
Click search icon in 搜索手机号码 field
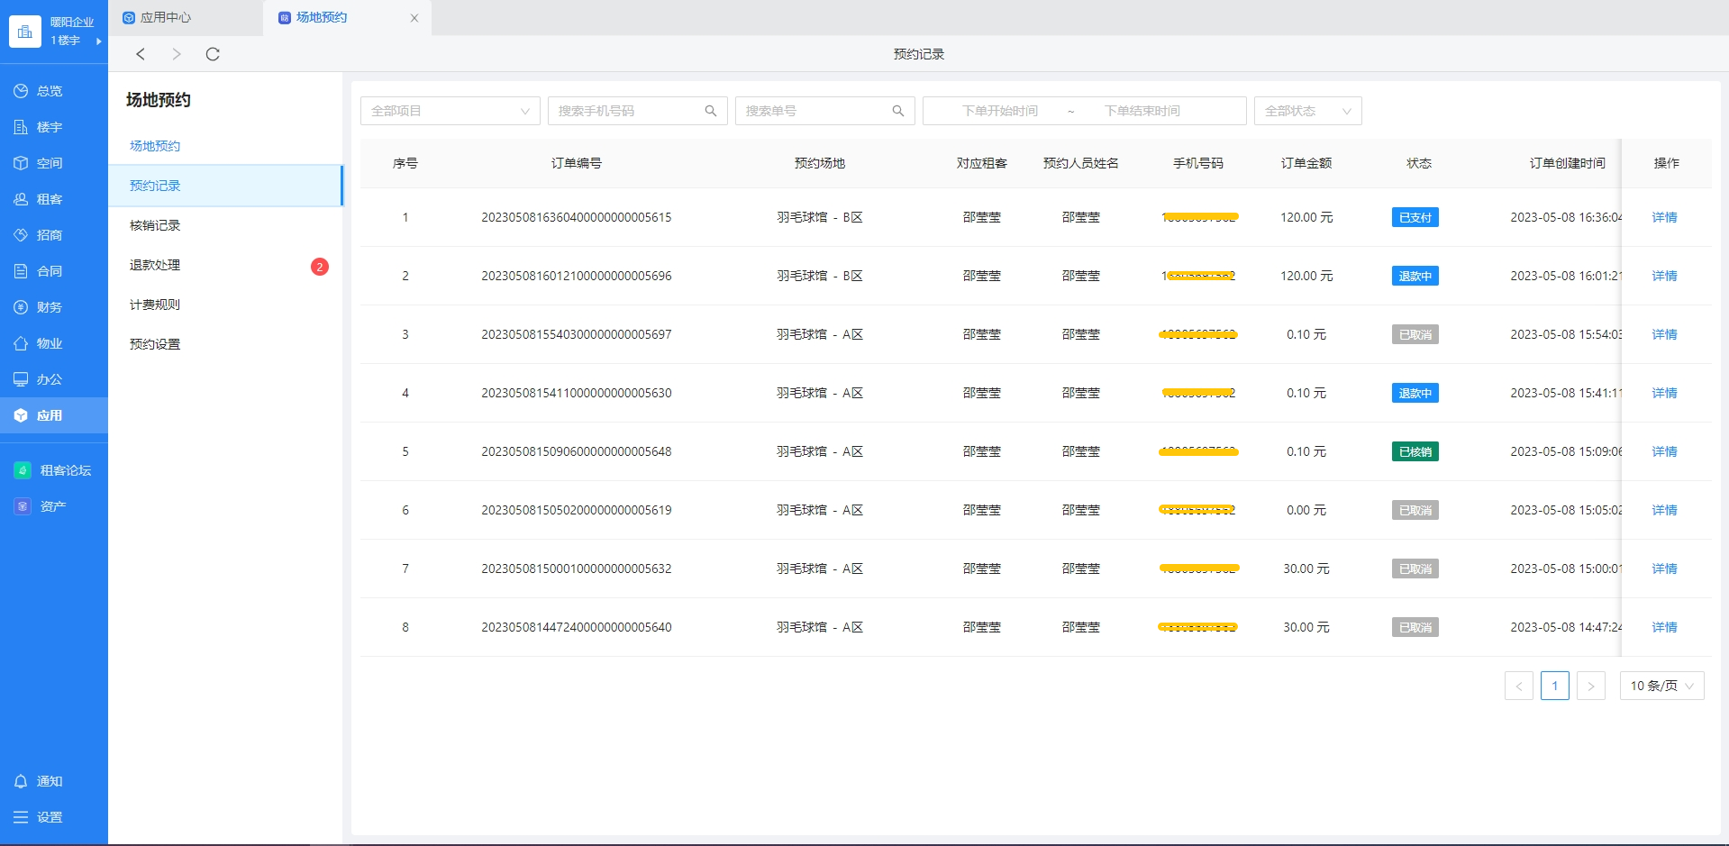coord(711,111)
